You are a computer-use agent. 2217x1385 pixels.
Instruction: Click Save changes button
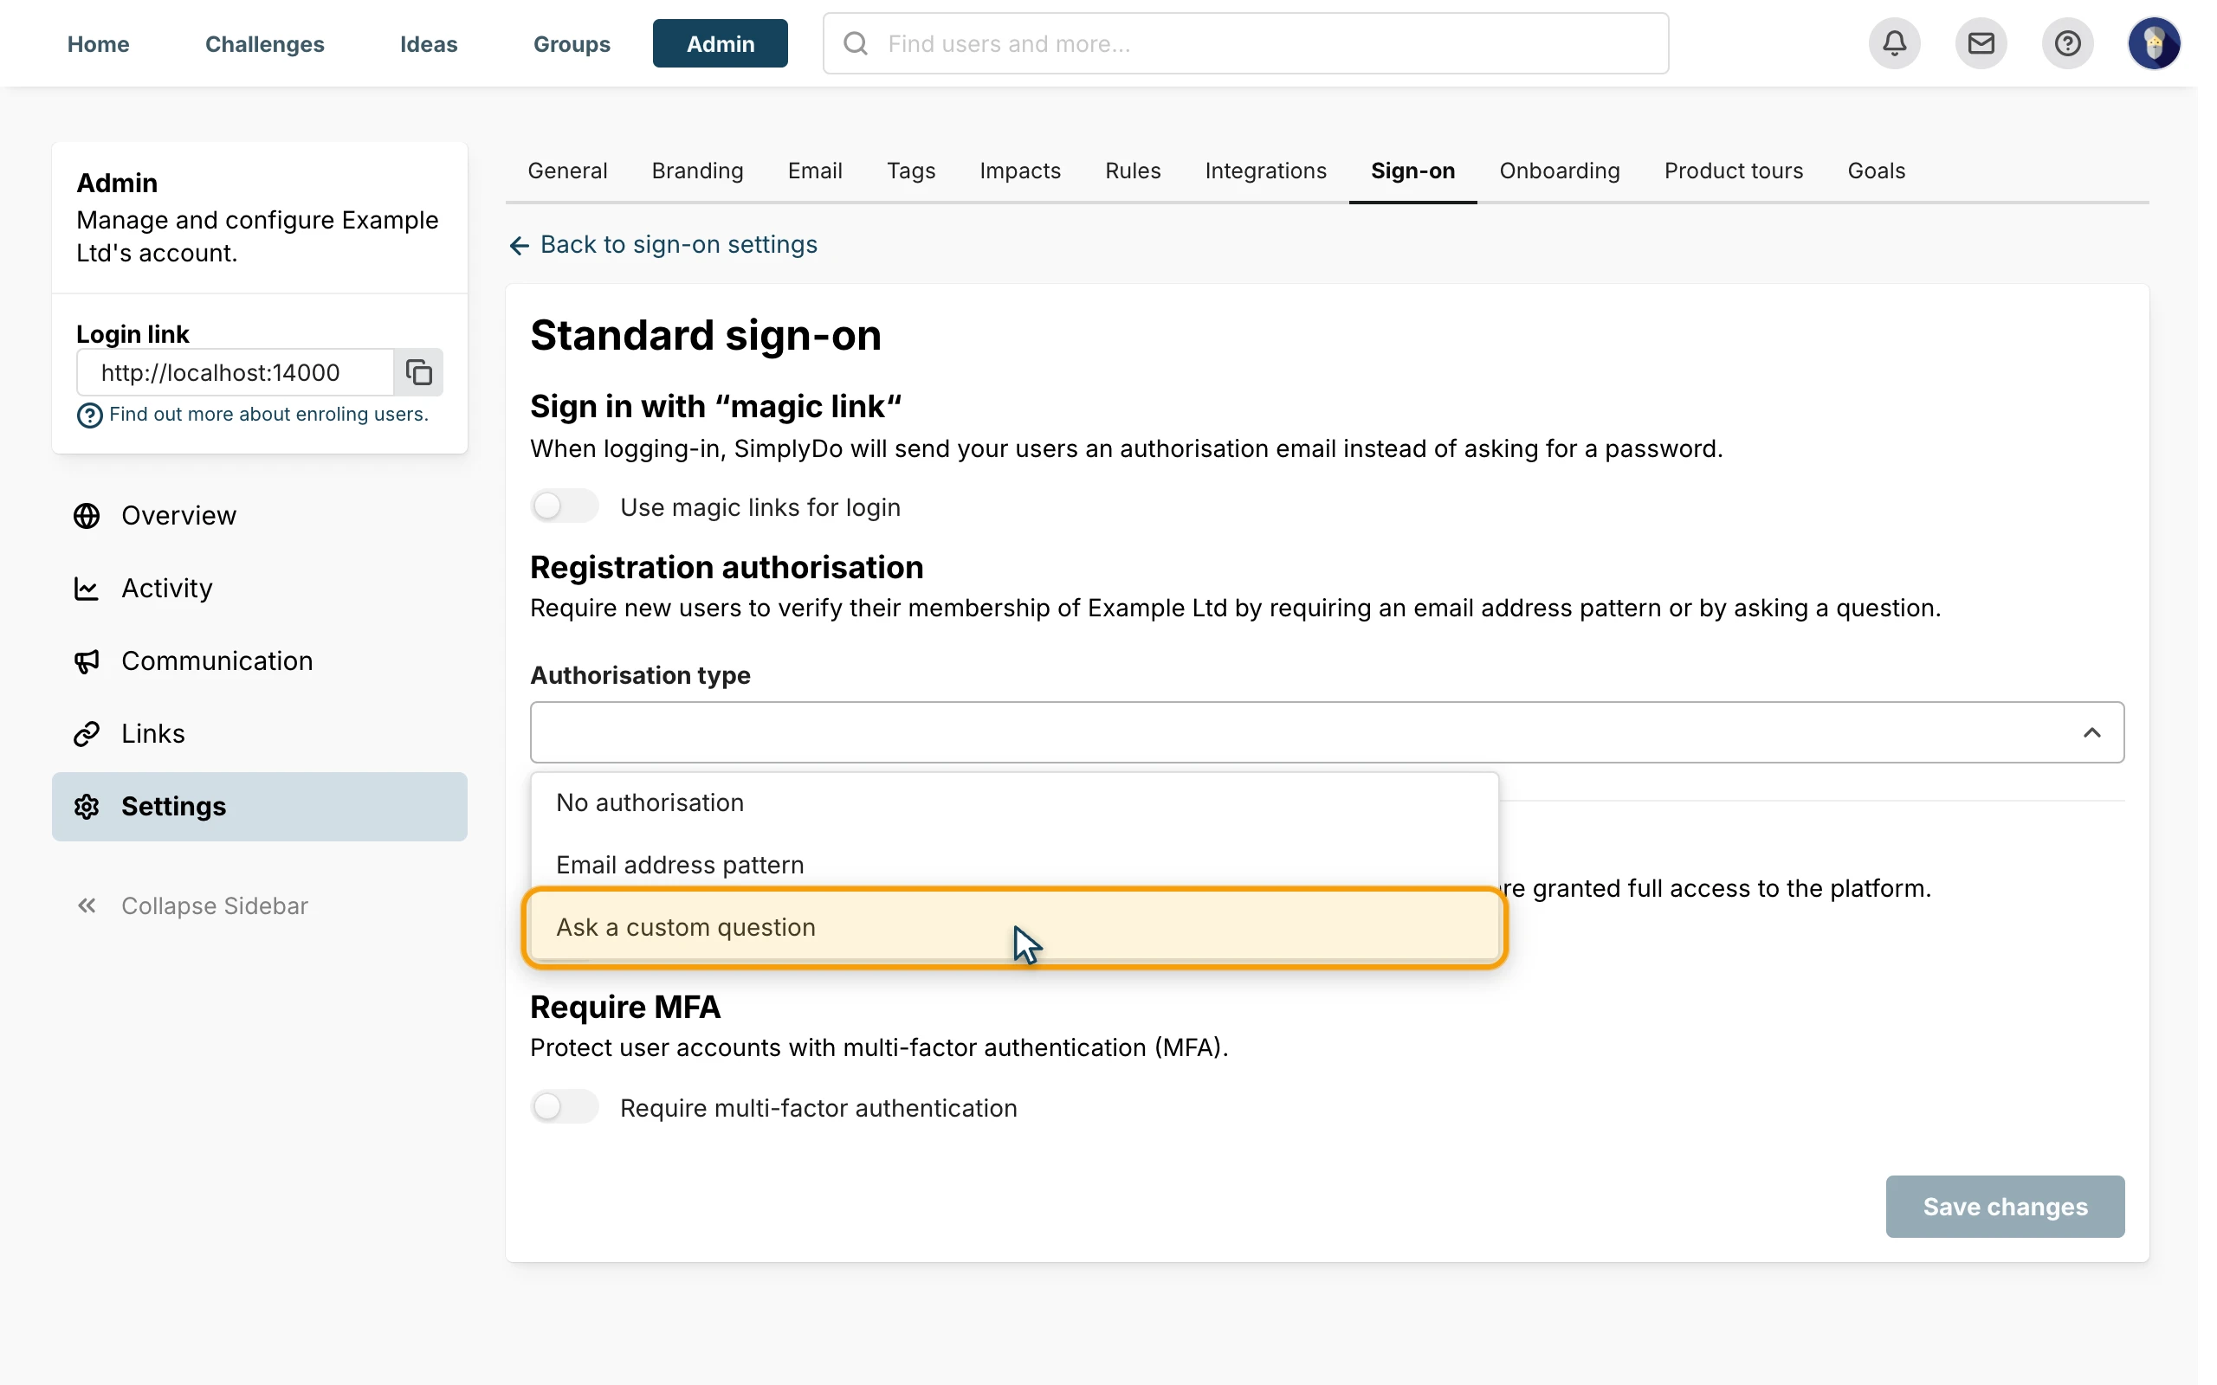coord(2005,1207)
